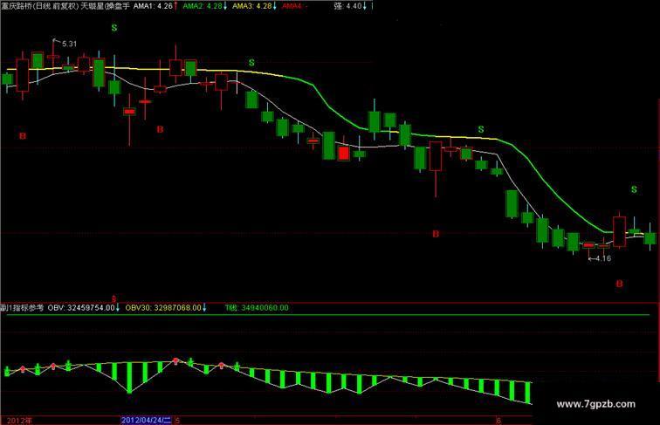Image resolution: width=660 pixels, height=425 pixels.
Task: Click the red B marker under the hollow long-shadow candle
Action: pyautogui.click(x=436, y=234)
